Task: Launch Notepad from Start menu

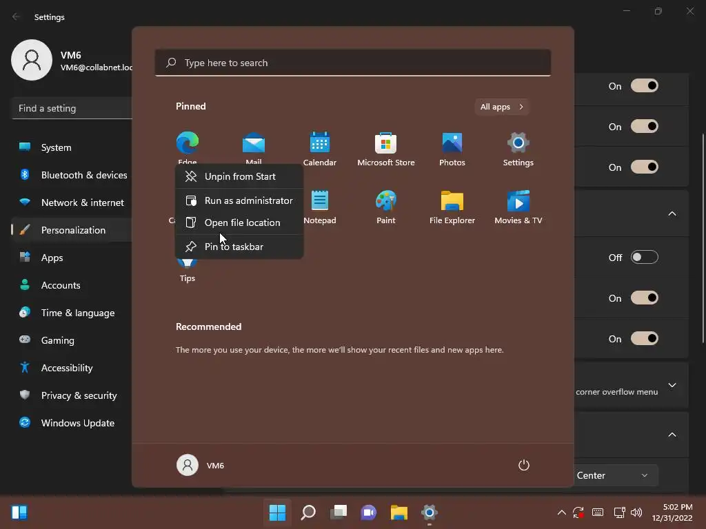Action: point(320,207)
